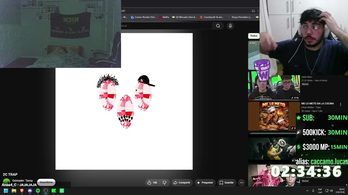Show hidden system tray icons

click(307, 191)
